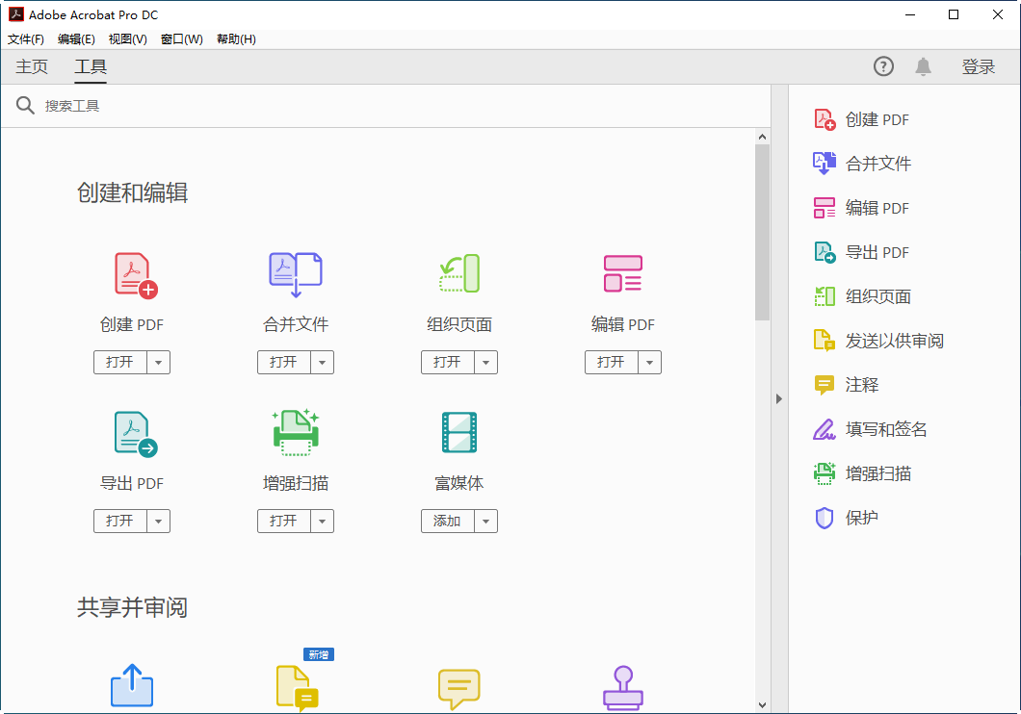
Task: Click the 登录 sign-in link
Action: [x=978, y=66]
